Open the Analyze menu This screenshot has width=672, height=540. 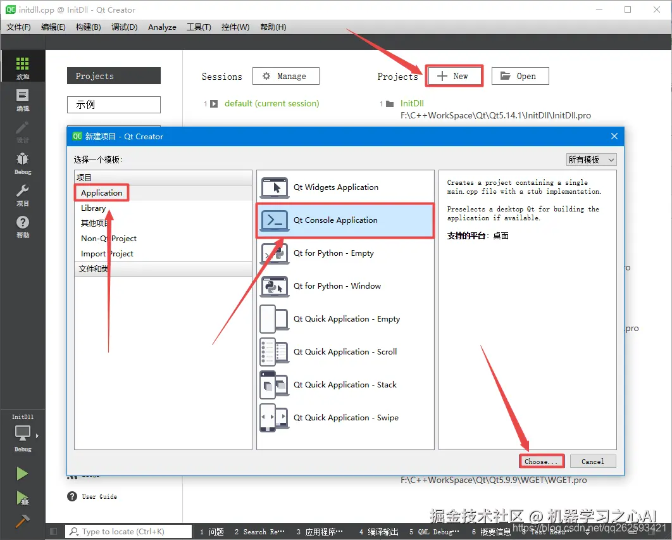162,27
